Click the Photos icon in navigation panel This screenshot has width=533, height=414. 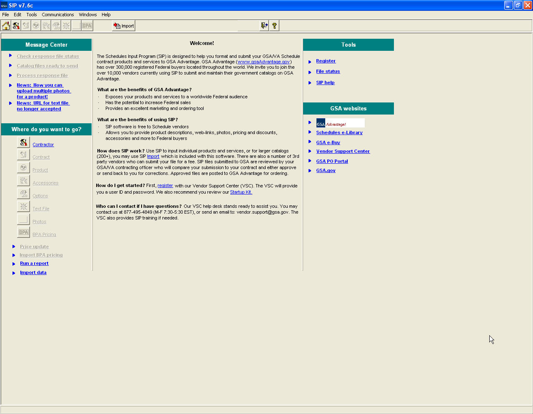pyautogui.click(x=23, y=219)
